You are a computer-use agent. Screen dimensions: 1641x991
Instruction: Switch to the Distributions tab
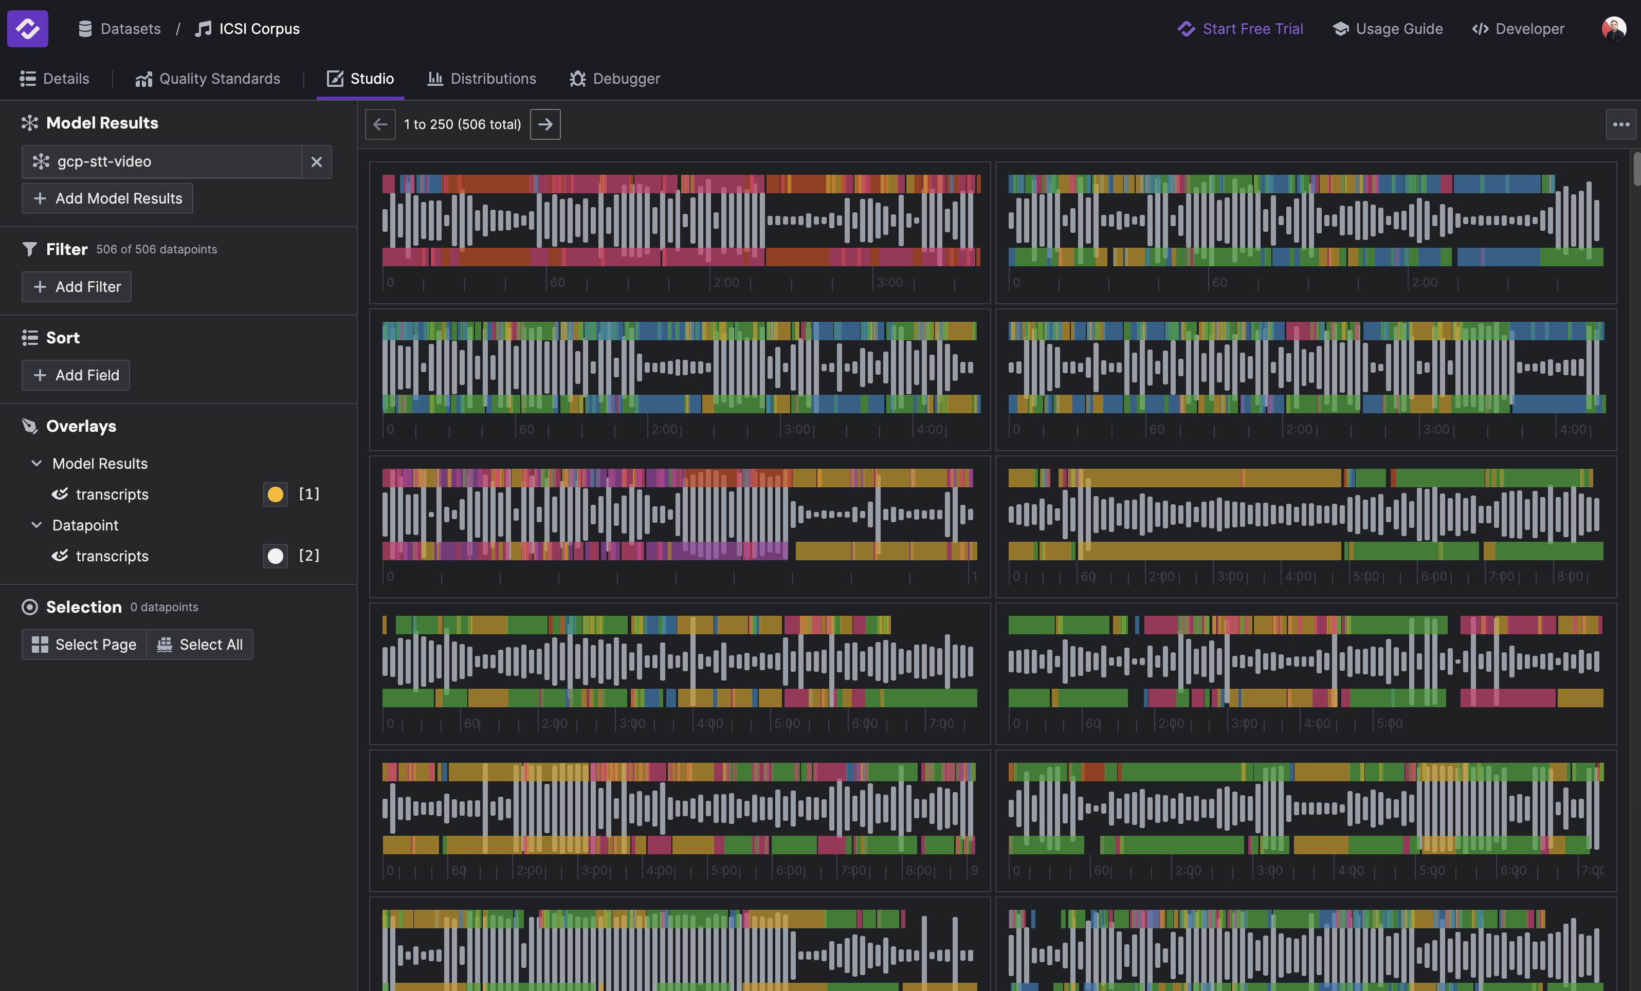click(482, 79)
